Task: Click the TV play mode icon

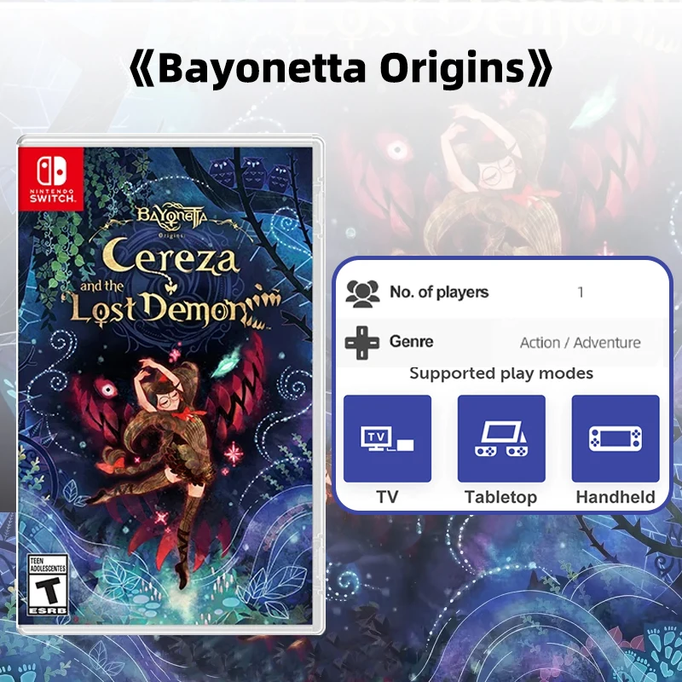Action: pyautogui.click(x=387, y=438)
